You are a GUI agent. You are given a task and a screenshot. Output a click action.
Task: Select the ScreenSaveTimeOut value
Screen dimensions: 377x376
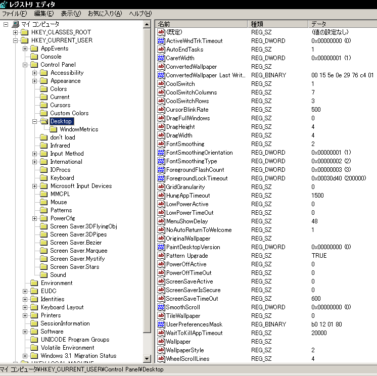click(x=192, y=299)
